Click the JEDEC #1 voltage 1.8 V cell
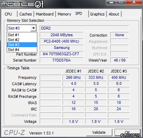 73,121
